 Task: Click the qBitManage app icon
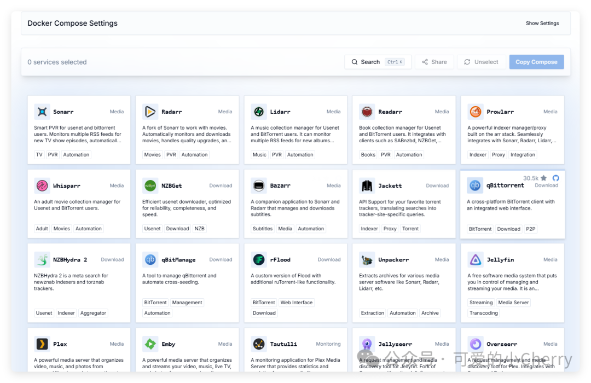(x=150, y=259)
